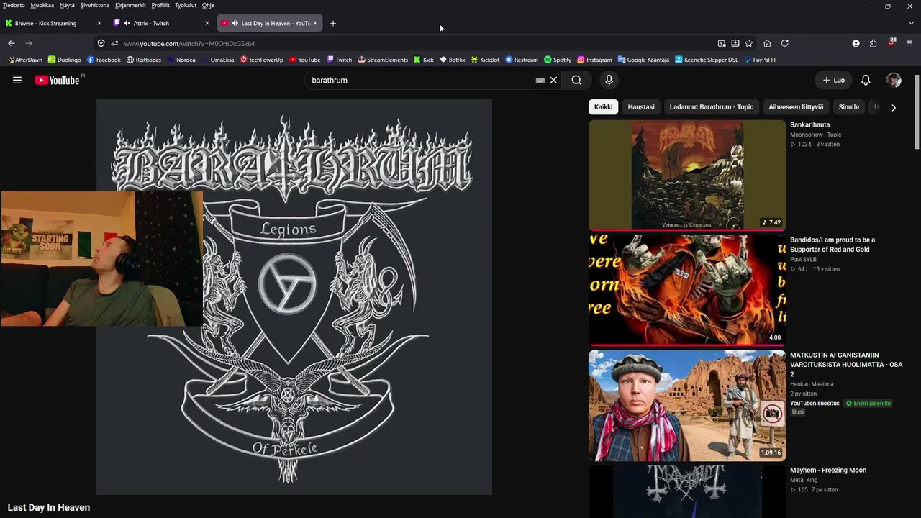Start voice search with the microphone
This screenshot has width=921, height=518.
click(609, 80)
